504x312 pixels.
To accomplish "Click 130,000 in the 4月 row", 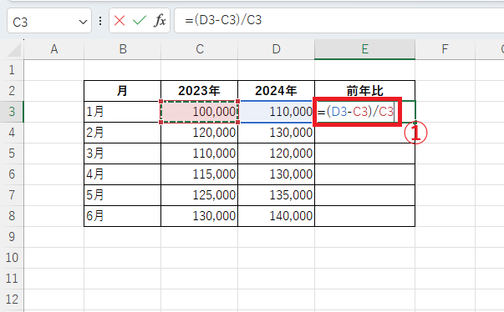I will pyautogui.click(x=276, y=174).
